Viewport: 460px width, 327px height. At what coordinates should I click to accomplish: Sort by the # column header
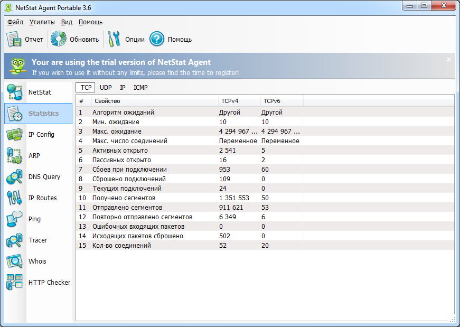[84, 101]
